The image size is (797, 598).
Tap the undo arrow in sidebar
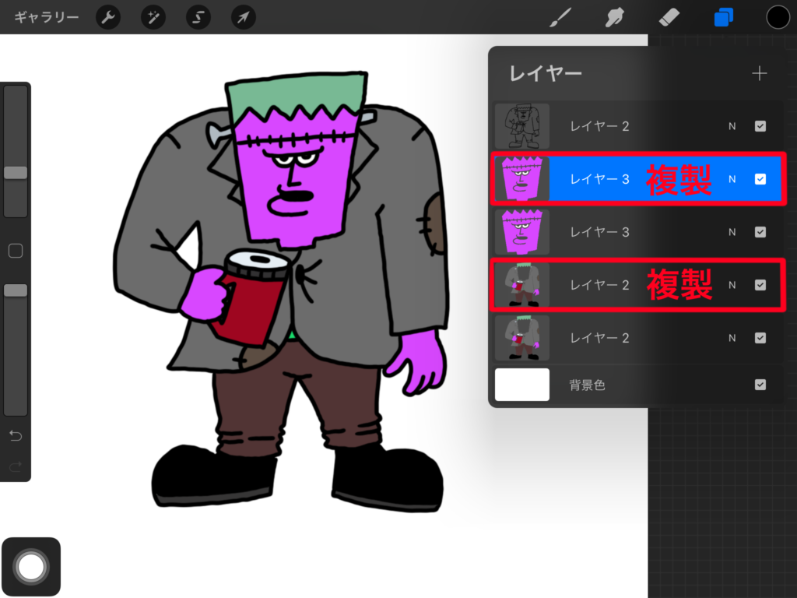tap(16, 435)
